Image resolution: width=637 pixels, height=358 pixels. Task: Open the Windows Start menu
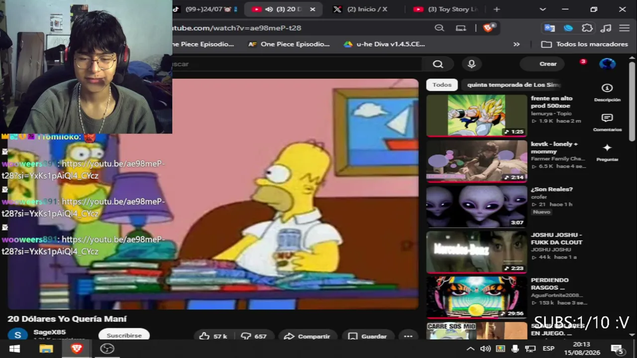14,349
